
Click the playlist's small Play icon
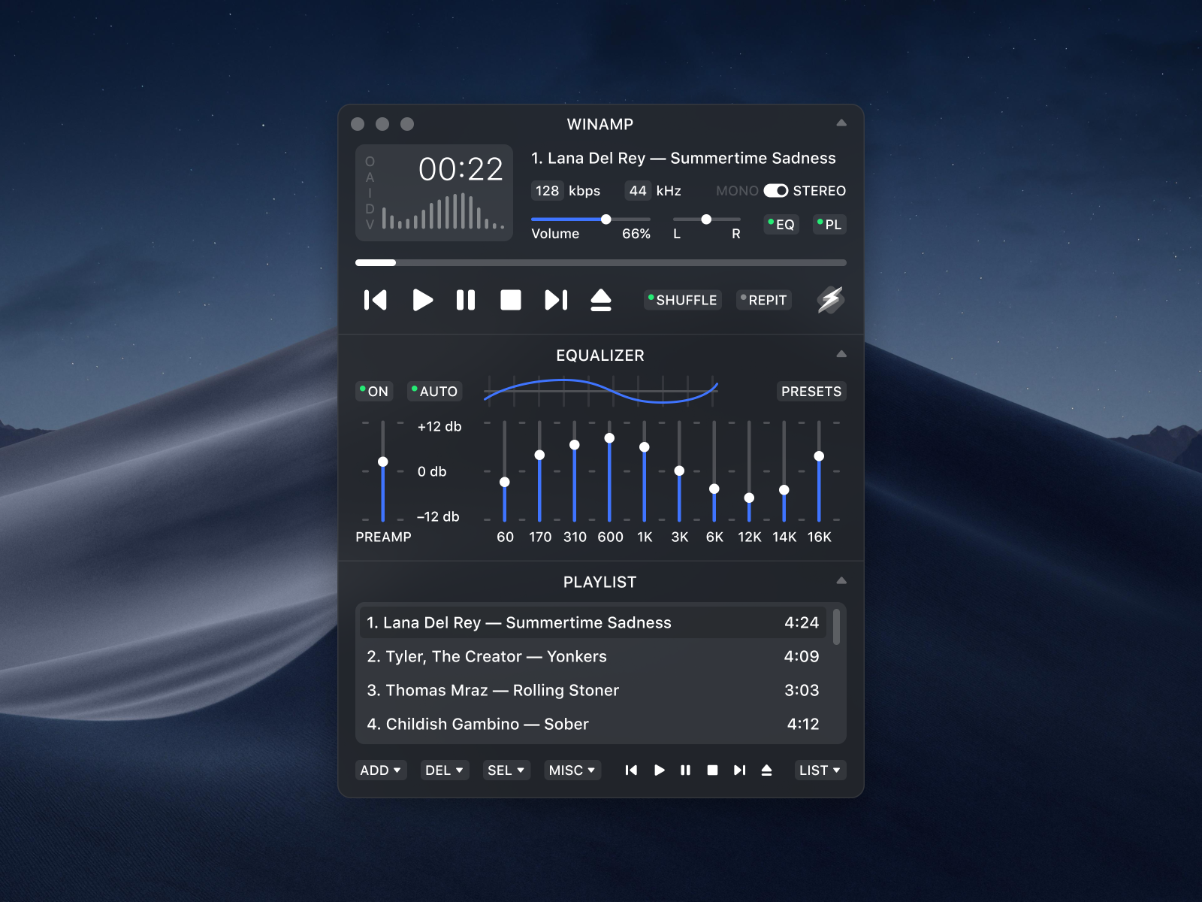tap(659, 770)
